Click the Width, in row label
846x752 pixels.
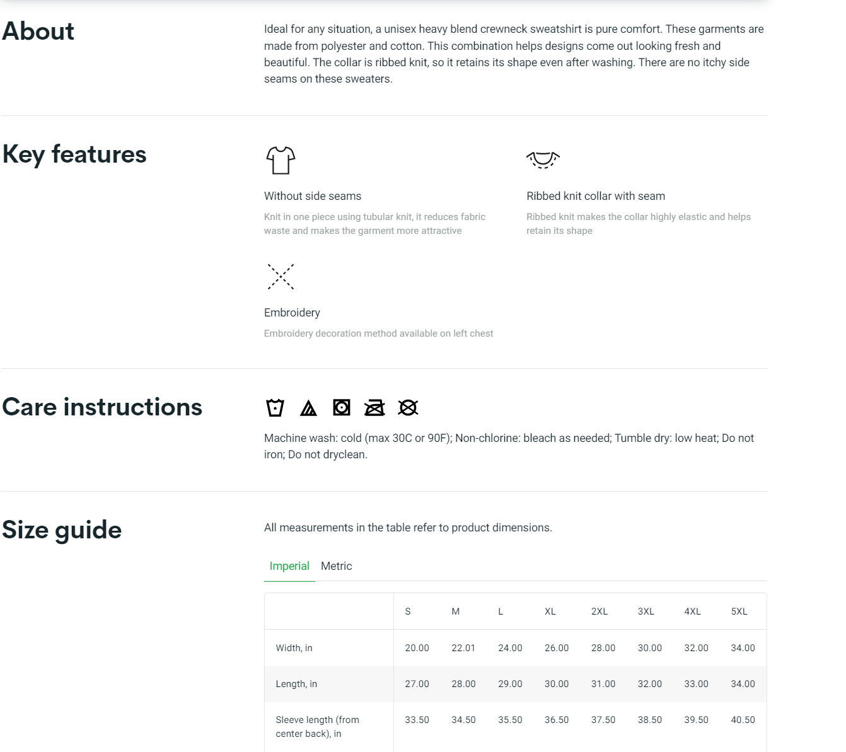click(x=294, y=648)
